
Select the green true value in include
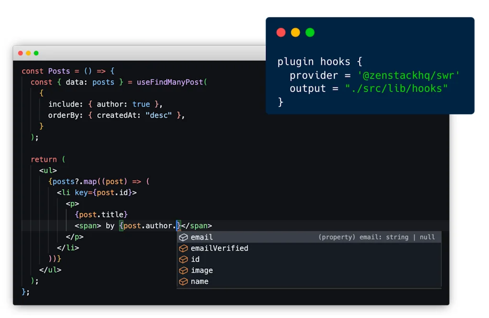click(141, 104)
